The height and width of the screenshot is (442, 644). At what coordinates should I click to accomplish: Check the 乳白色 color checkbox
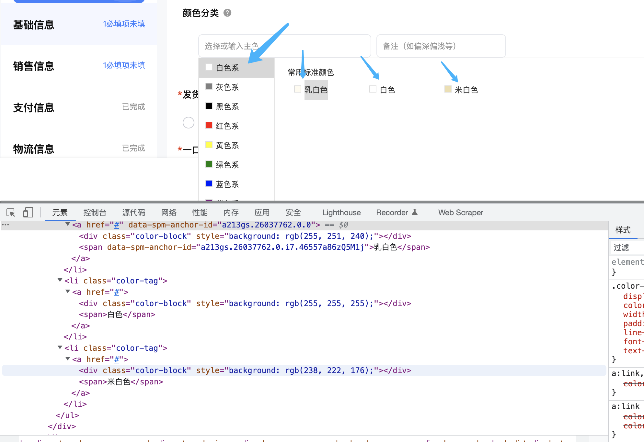[x=297, y=89]
